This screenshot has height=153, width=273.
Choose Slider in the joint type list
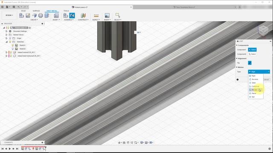click(x=256, y=83)
